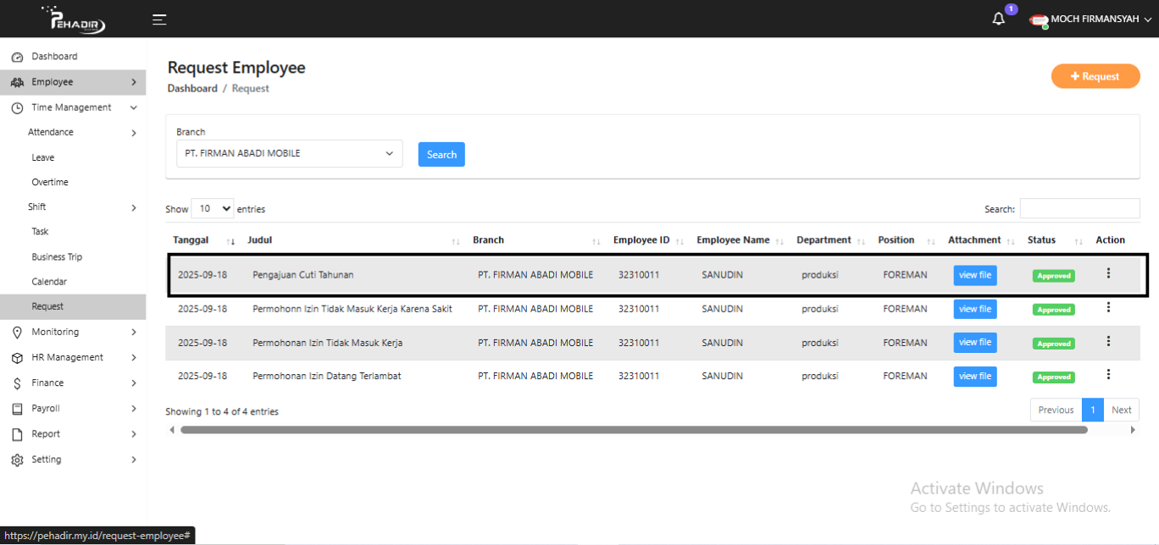Click the Setting gear icon in sidebar

[x=17, y=460]
